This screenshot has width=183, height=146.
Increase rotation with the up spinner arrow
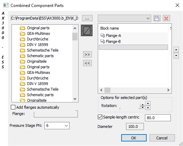click(148, 103)
